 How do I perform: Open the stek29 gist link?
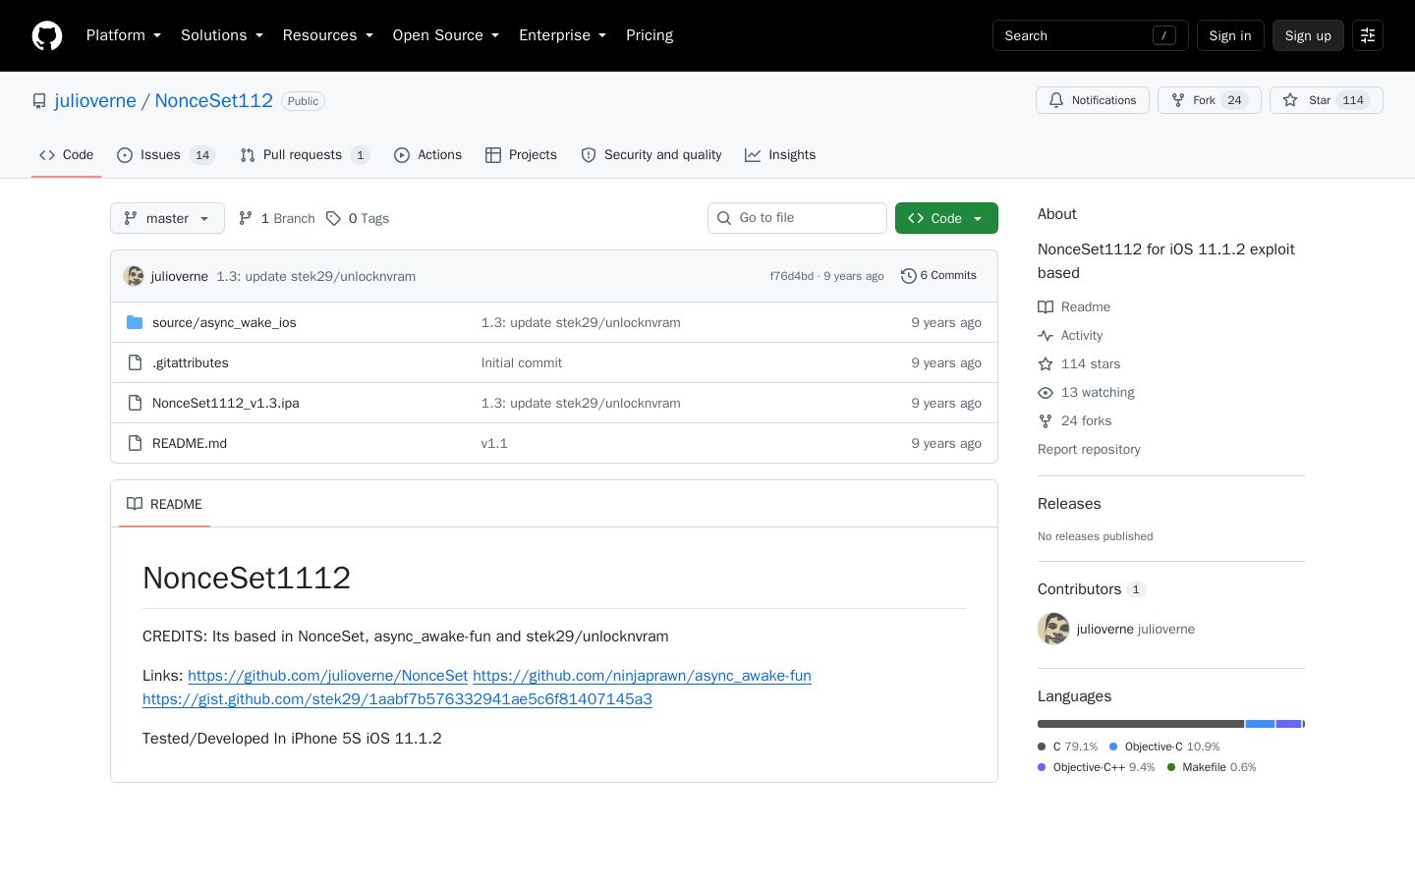pos(397,699)
